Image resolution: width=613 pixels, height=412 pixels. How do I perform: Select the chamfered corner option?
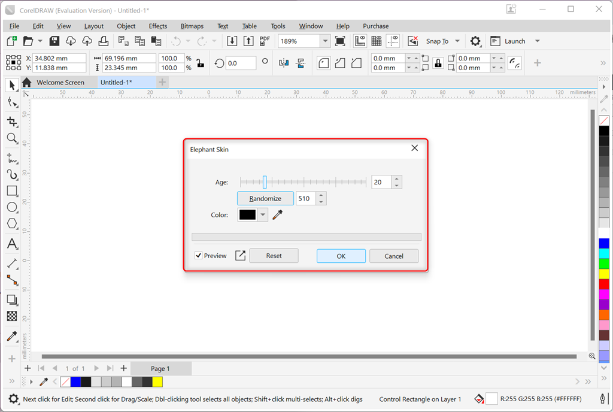357,63
